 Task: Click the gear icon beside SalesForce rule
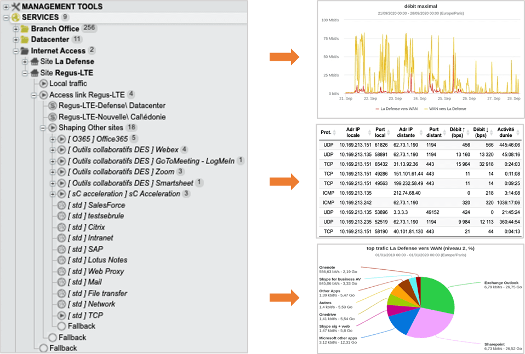point(61,205)
